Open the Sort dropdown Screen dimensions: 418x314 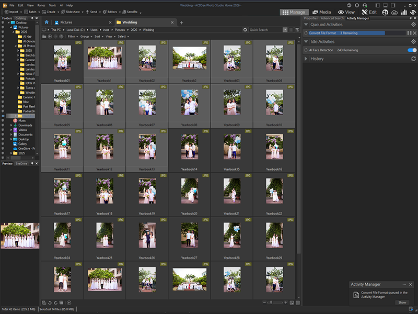(x=98, y=36)
